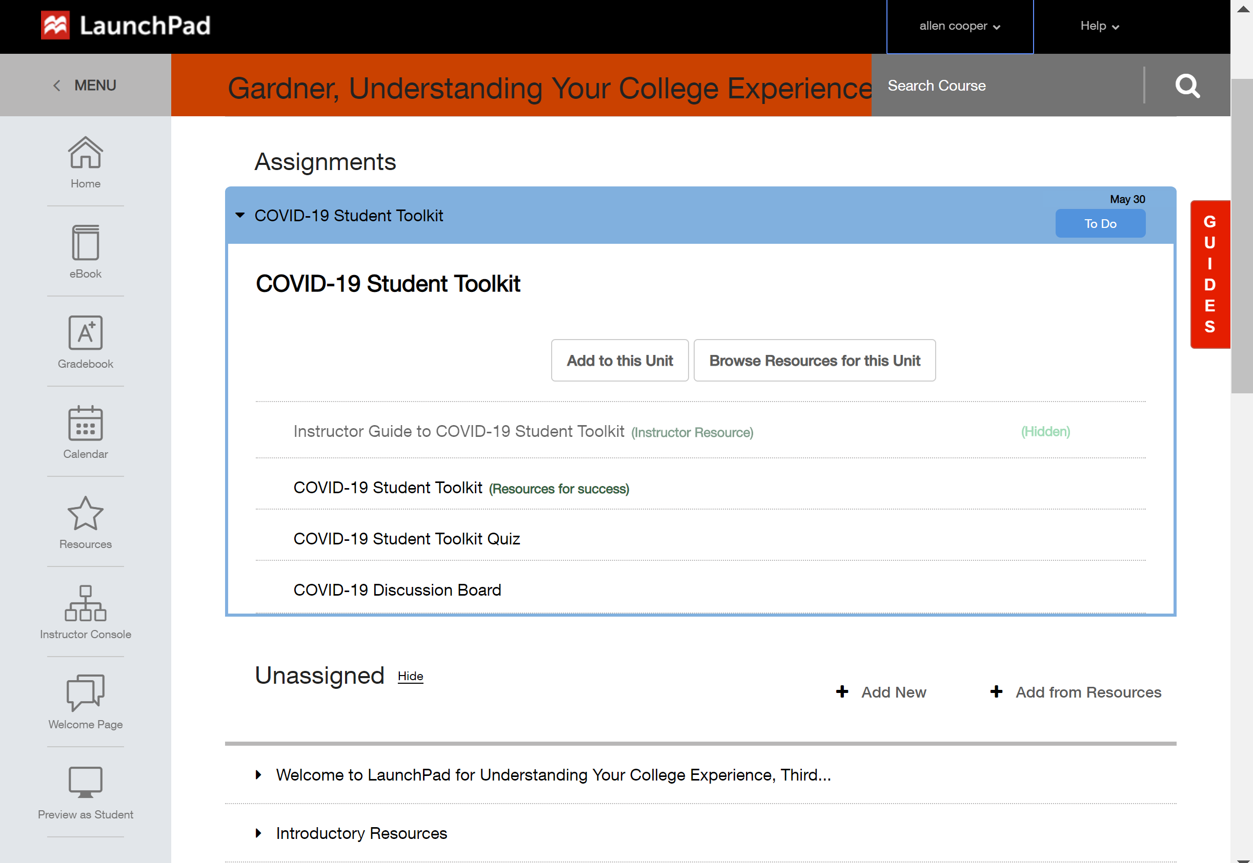
Task: Click the LaunchPad wordmark text
Action: coord(145,26)
